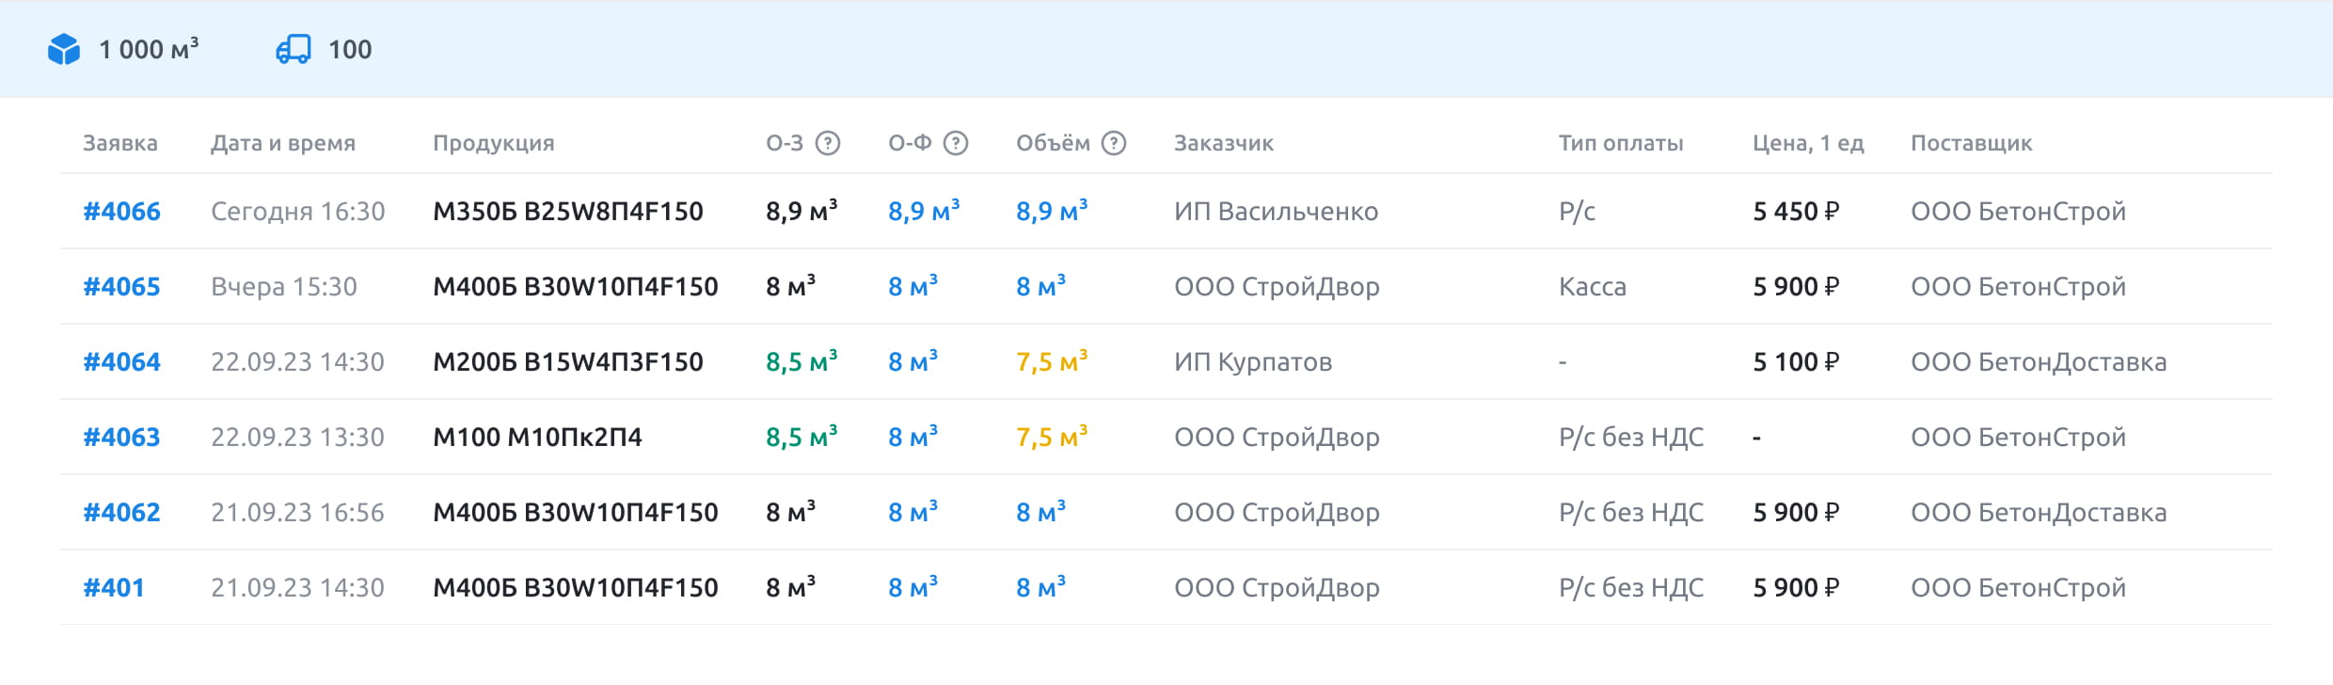Sort by the Заявка column header

point(120,143)
